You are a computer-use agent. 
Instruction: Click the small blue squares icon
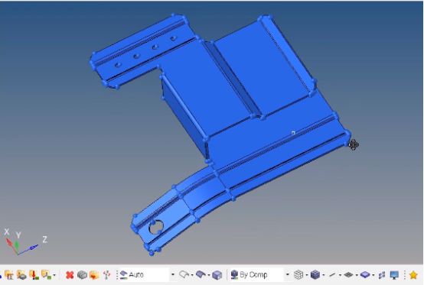pyautogui.click(x=382, y=275)
